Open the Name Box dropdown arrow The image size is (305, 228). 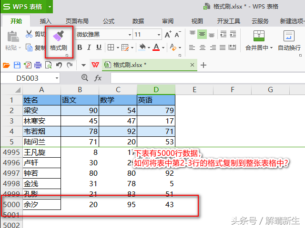57,78
